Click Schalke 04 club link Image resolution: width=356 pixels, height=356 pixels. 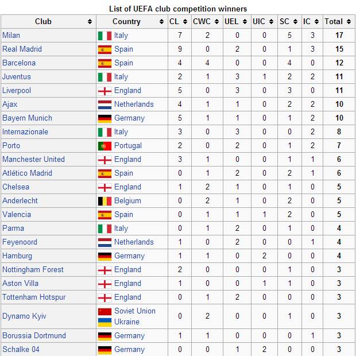tap(21, 349)
